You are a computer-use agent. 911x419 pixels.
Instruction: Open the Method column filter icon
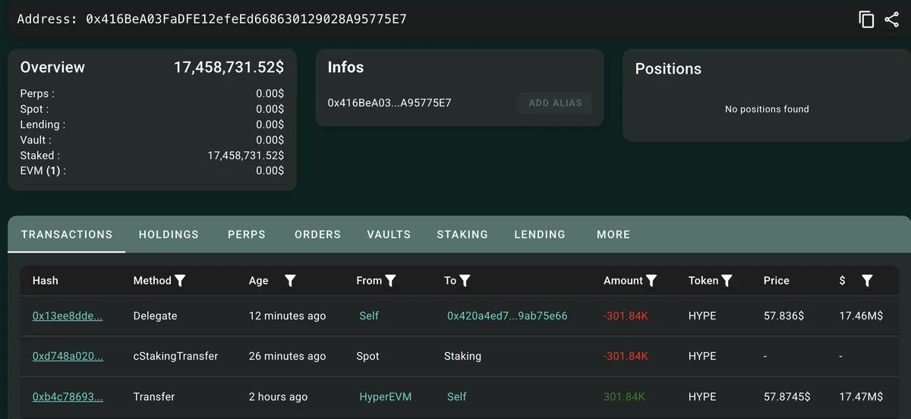click(180, 281)
